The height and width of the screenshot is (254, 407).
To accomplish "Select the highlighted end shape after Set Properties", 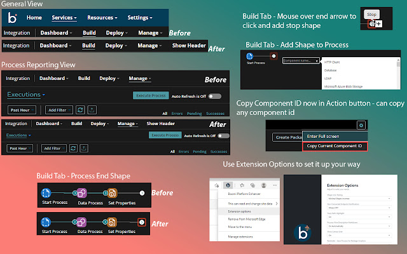I will click(x=142, y=222).
